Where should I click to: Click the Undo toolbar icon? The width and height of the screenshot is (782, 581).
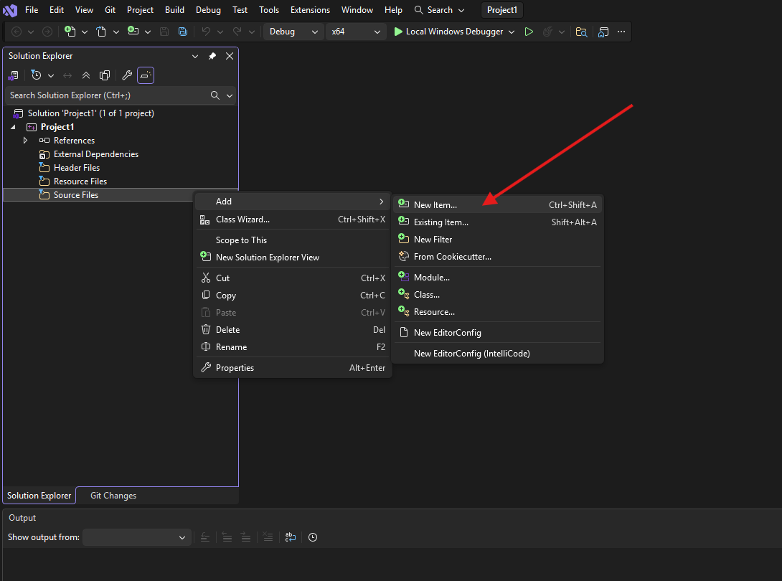click(205, 32)
